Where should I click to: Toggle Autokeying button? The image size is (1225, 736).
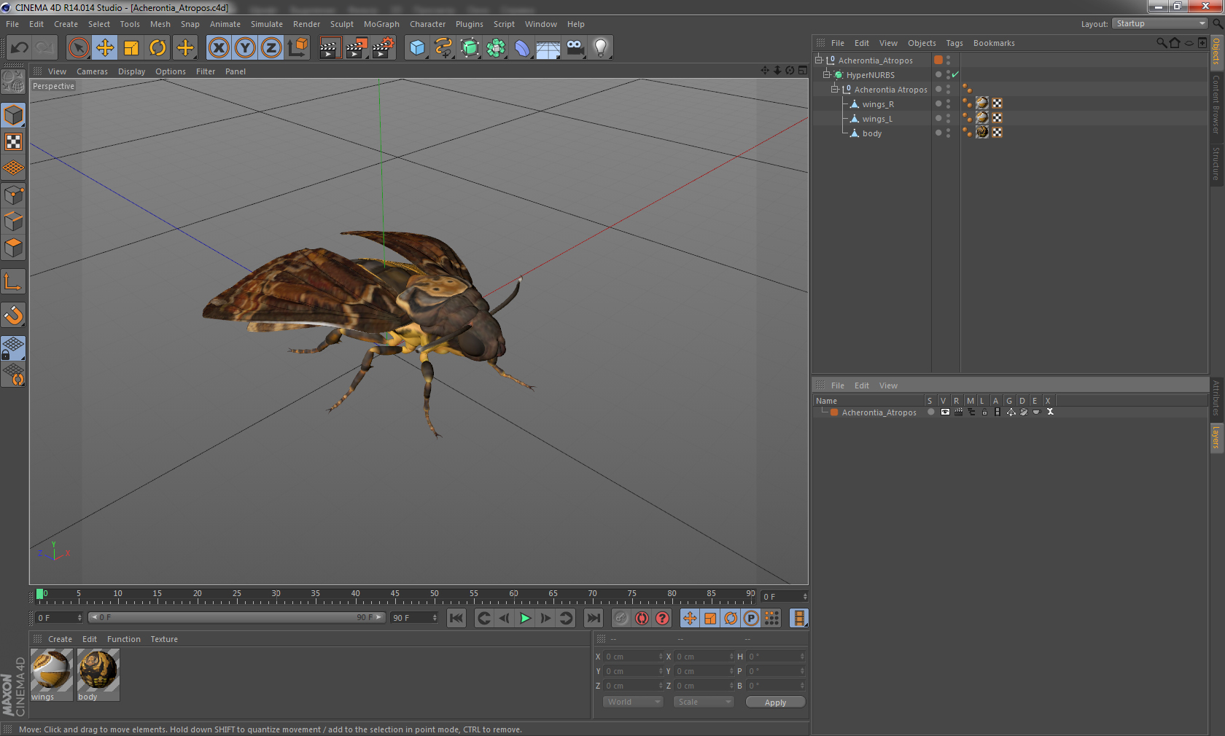coord(642,618)
